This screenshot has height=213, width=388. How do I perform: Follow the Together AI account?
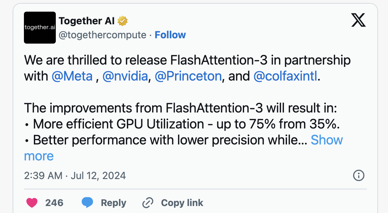[170, 35]
